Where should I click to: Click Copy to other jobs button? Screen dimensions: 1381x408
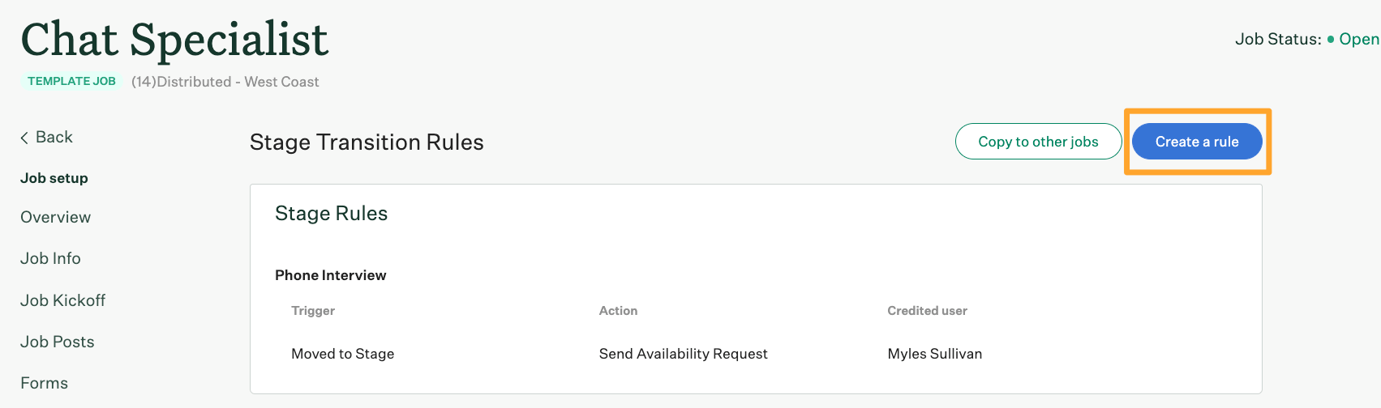coord(1038,142)
